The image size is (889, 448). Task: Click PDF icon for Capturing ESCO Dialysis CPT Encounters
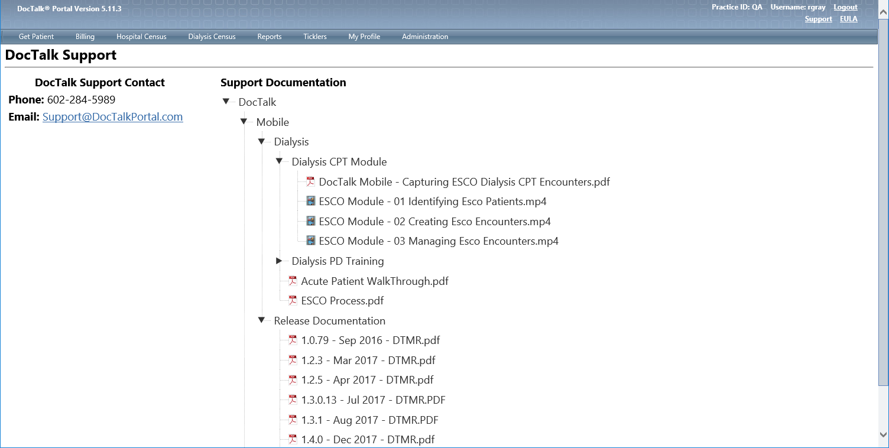point(310,182)
